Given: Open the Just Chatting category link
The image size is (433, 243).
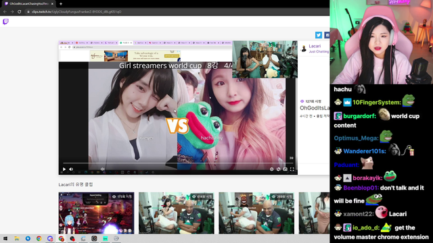Looking at the screenshot, I should click(x=319, y=51).
